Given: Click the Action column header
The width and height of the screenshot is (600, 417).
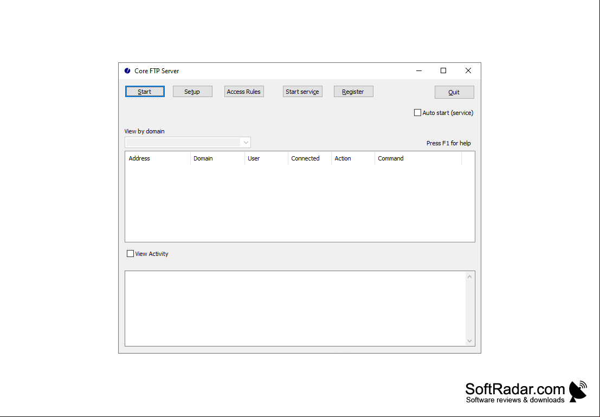Looking at the screenshot, I should click(353, 158).
